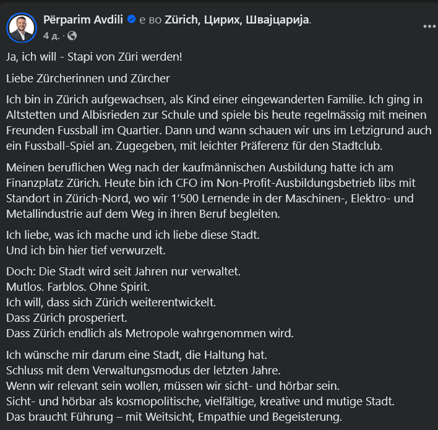Click the final line "Das braucht Führung"
This screenshot has height=430, width=438.
(173, 416)
